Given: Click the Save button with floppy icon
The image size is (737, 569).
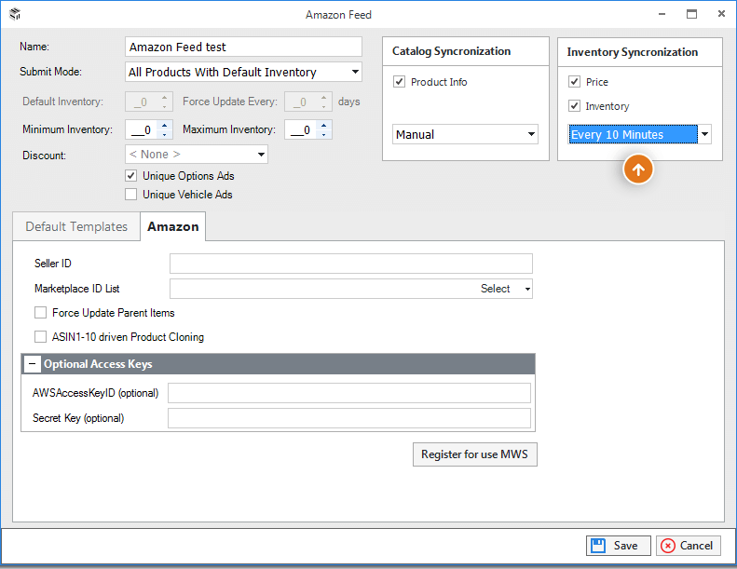Looking at the screenshot, I should (x=618, y=546).
